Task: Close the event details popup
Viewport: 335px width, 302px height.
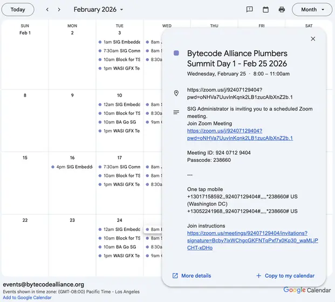Action: coord(313,39)
